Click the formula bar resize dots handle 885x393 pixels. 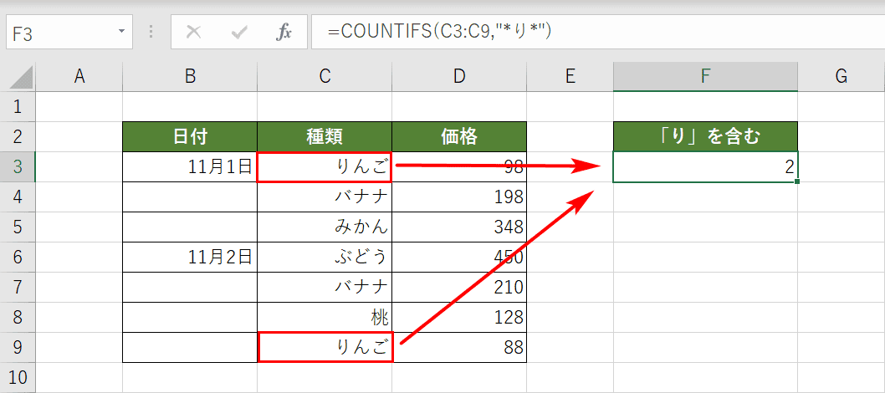click(x=151, y=32)
